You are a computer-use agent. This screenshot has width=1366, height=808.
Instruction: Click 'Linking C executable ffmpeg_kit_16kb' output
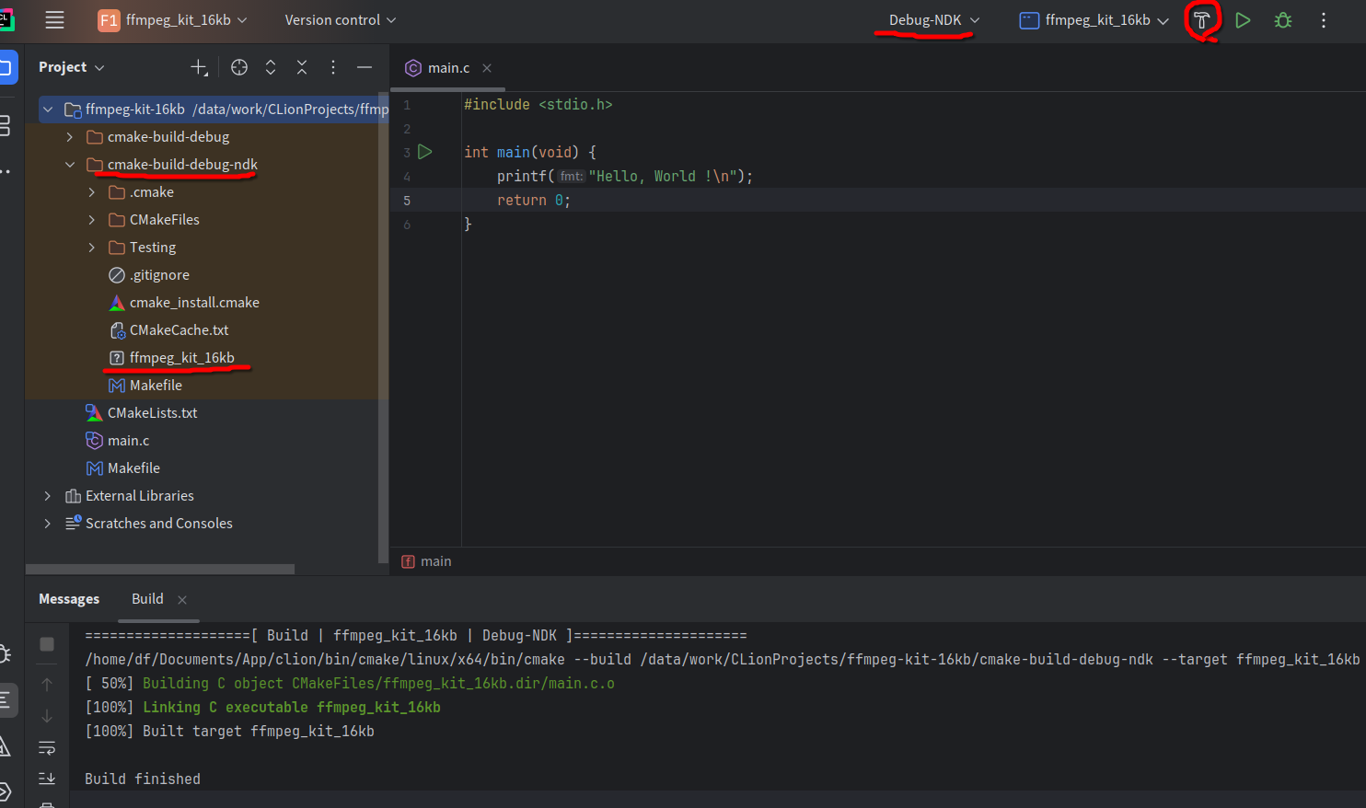click(292, 707)
